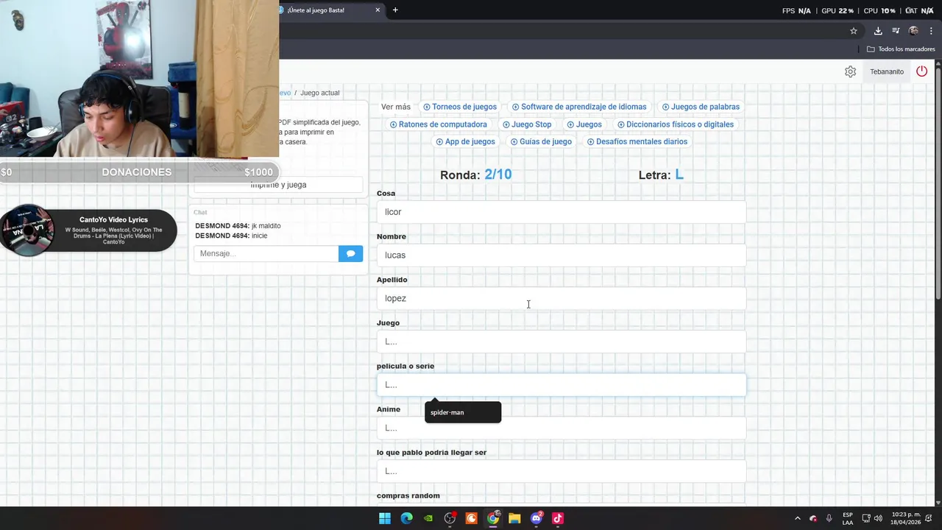Click chat message 'jk maldito'
This screenshot has height=530, width=942.
point(266,226)
